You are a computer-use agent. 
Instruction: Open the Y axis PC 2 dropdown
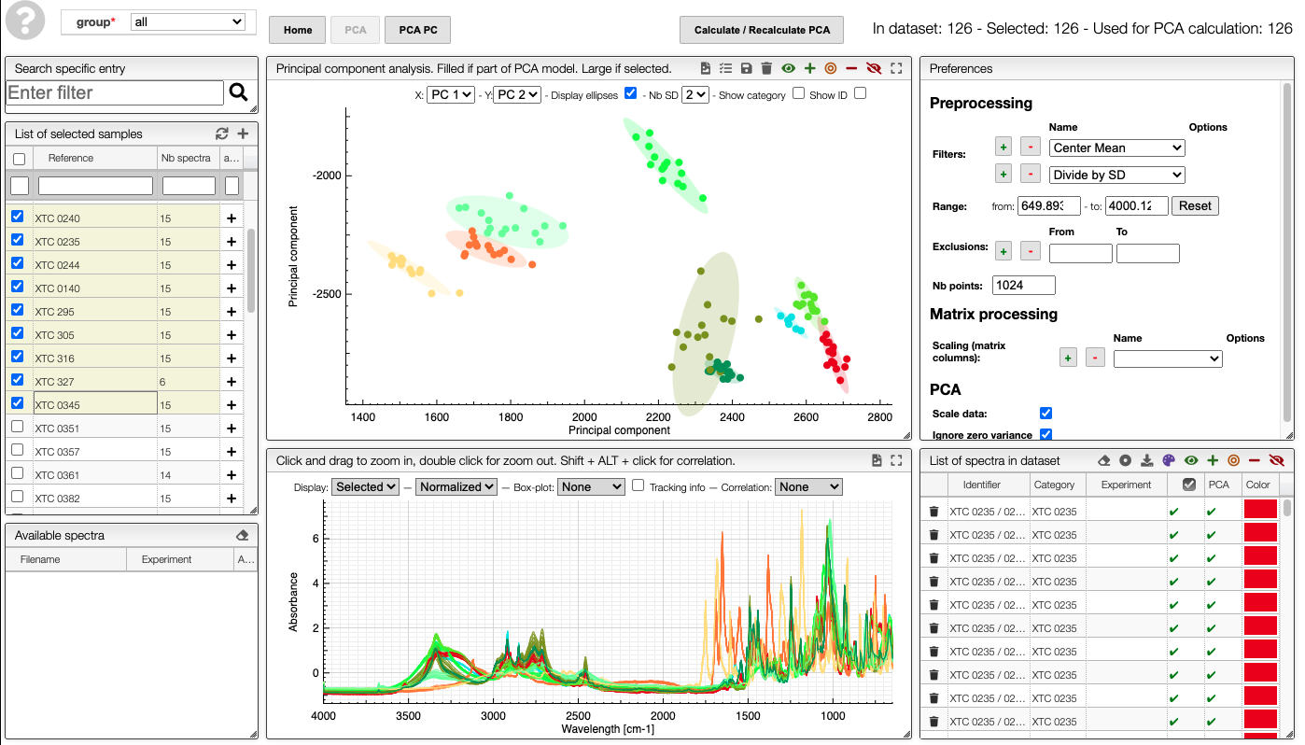pyautogui.click(x=518, y=94)
